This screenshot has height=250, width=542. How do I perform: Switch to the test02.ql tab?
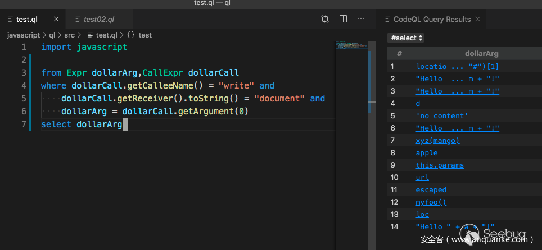tap(98, 19)
